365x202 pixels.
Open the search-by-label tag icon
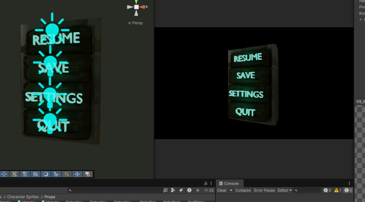(x=181, y=190)
